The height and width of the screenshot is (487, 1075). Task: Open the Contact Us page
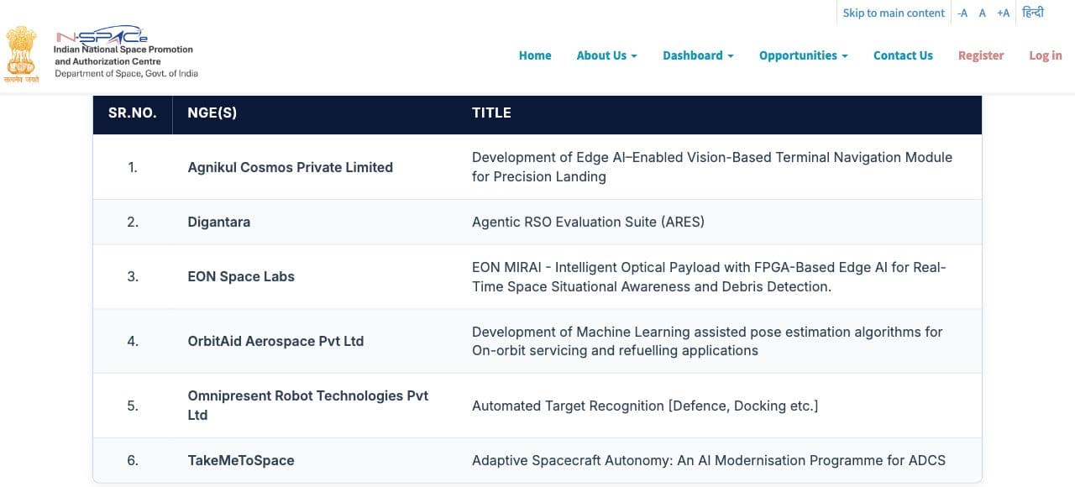(903, 55)
